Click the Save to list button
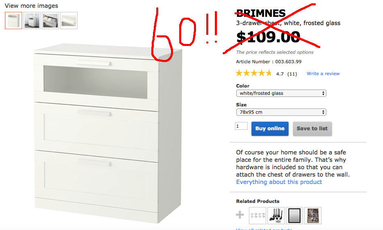Screen dimensions: 383x230 (312, 129)
